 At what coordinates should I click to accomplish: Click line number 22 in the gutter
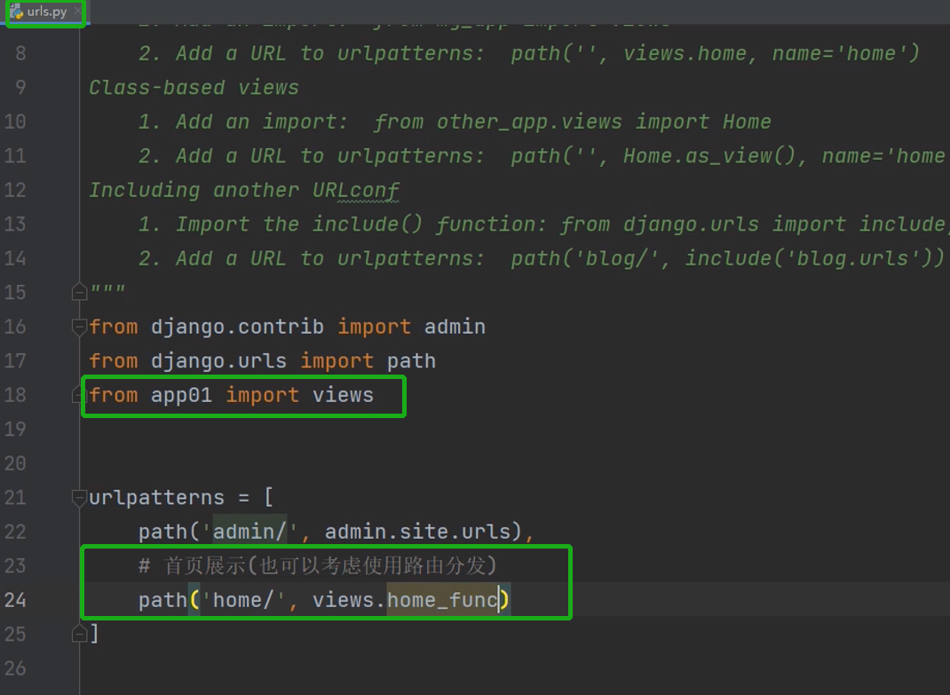[x=15, y=532]
